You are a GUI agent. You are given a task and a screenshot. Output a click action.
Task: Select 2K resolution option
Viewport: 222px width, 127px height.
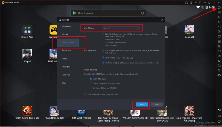(x=91, y=88)
